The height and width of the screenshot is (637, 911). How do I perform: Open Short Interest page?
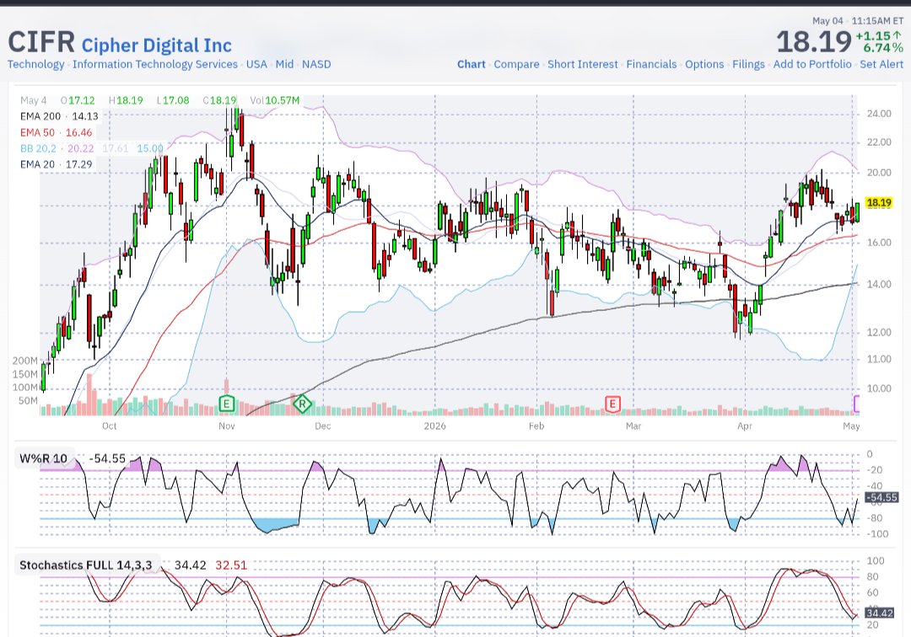tap(583, 64)
